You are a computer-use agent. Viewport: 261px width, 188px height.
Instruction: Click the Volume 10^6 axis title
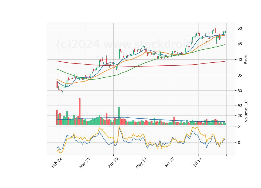click(246, 110)
